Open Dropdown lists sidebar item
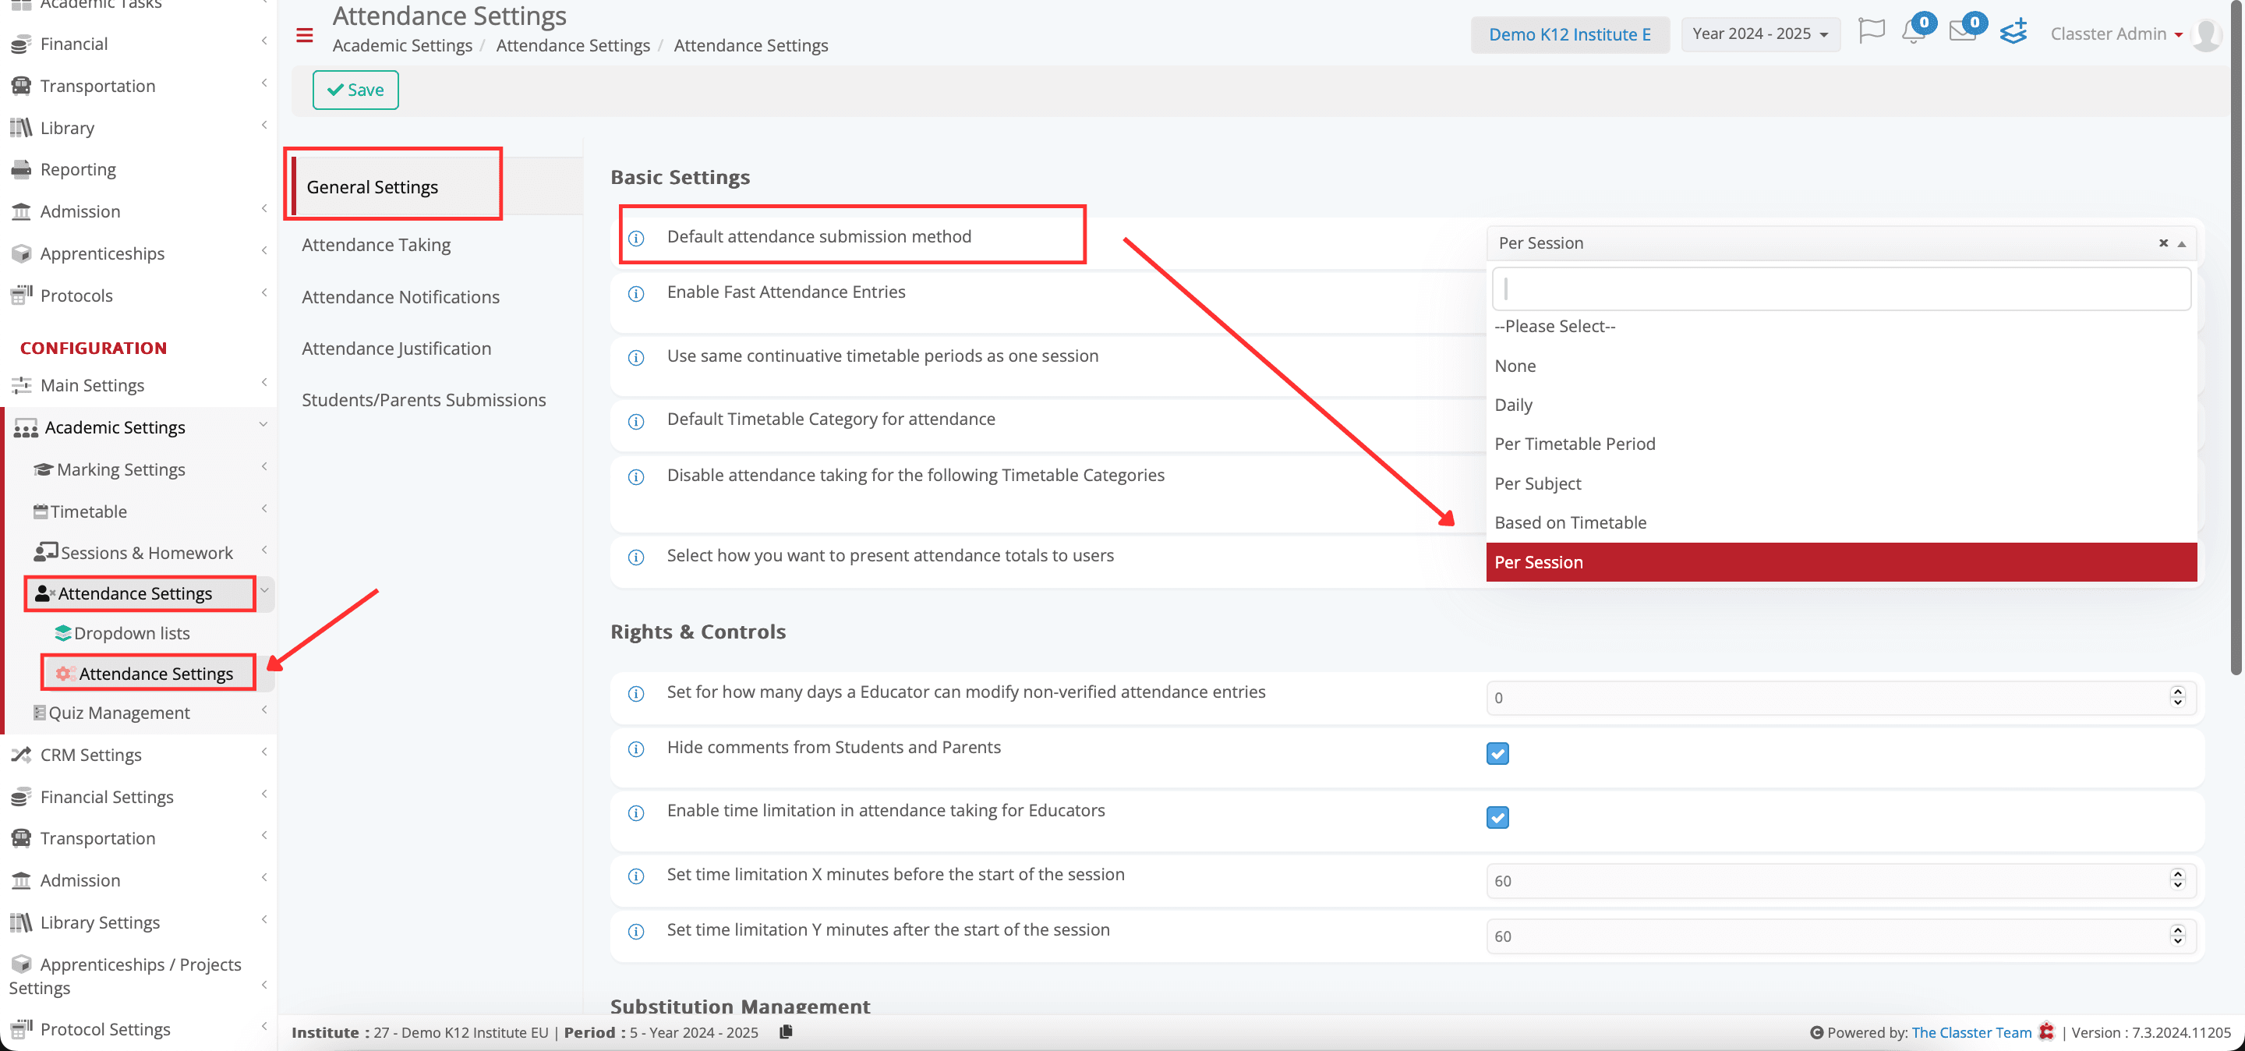Viewport: 2245px width, 1051px height. click(x=132, y=632)
